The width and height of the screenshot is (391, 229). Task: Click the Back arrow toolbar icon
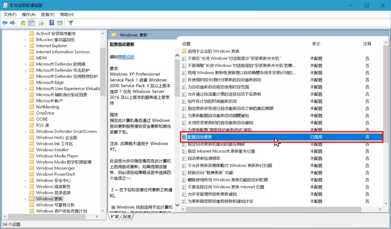(x=5, y=23)
